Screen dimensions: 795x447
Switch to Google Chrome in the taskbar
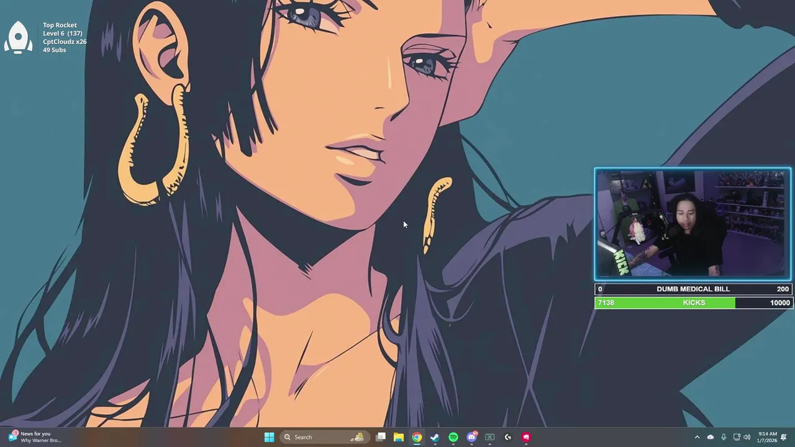coord(417,437)
